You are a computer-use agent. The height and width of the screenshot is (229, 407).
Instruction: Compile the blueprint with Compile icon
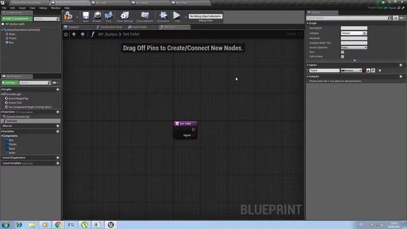pyautogui.click(x=68, y=17)
